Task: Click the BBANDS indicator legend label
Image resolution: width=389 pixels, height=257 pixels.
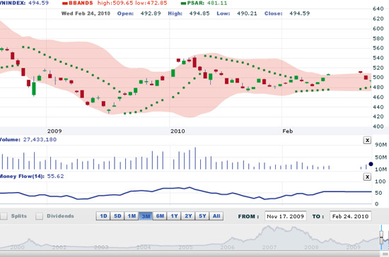Action: [81, 3]
